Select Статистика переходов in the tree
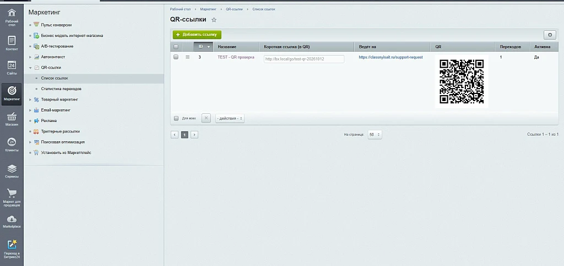 (x=61, y=88)
